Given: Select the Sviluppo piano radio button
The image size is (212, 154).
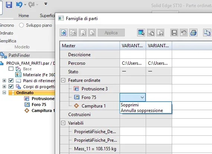Looking at the screenshot, I should (x=21, y=25).
